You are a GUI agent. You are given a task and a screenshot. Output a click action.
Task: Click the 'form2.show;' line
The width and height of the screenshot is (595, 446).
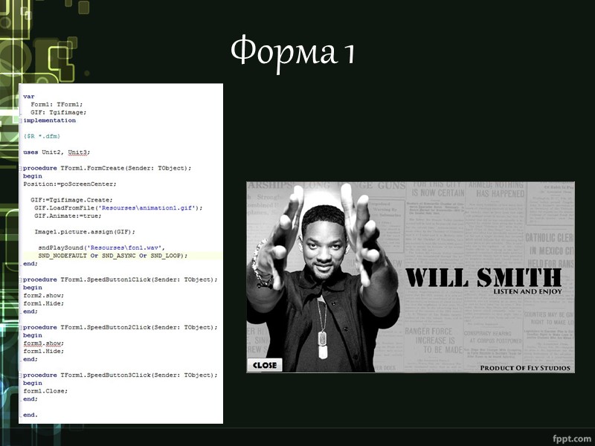pos(44,295)
